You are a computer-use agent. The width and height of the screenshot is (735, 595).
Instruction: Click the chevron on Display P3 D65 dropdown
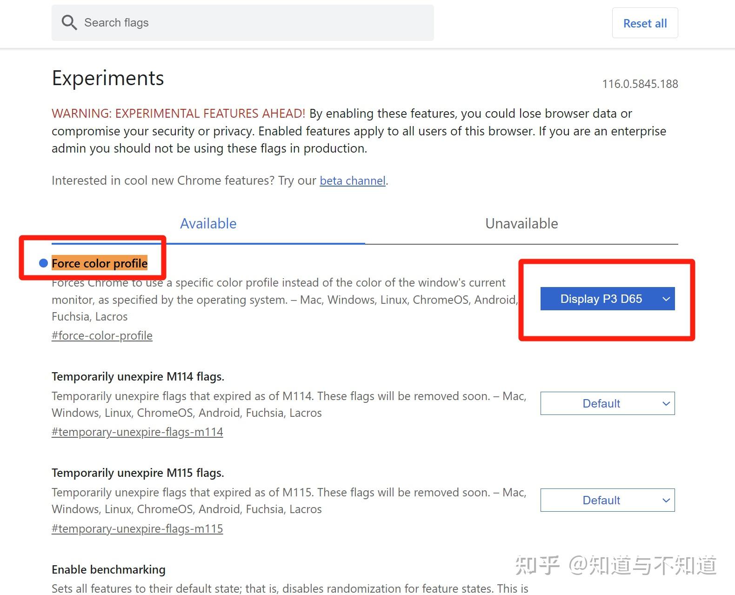coord(666,299)
